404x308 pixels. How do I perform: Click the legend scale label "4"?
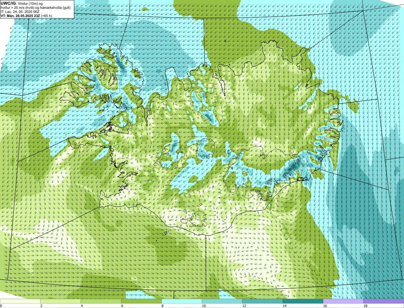tap(82, 306)
